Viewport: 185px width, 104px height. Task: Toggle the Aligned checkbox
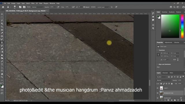[84, 7]
